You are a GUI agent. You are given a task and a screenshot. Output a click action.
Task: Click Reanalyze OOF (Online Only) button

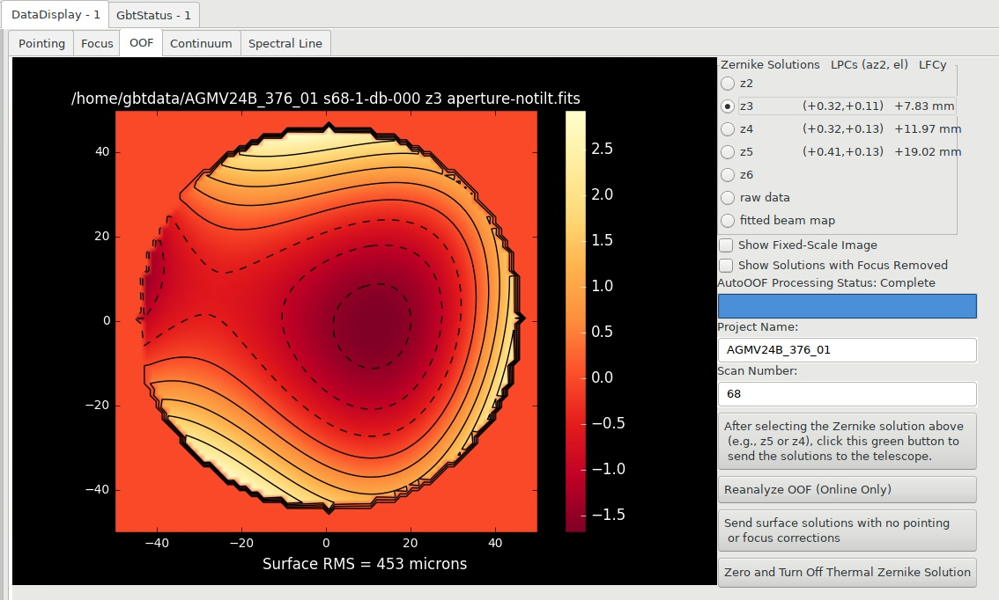coord(847,490)
